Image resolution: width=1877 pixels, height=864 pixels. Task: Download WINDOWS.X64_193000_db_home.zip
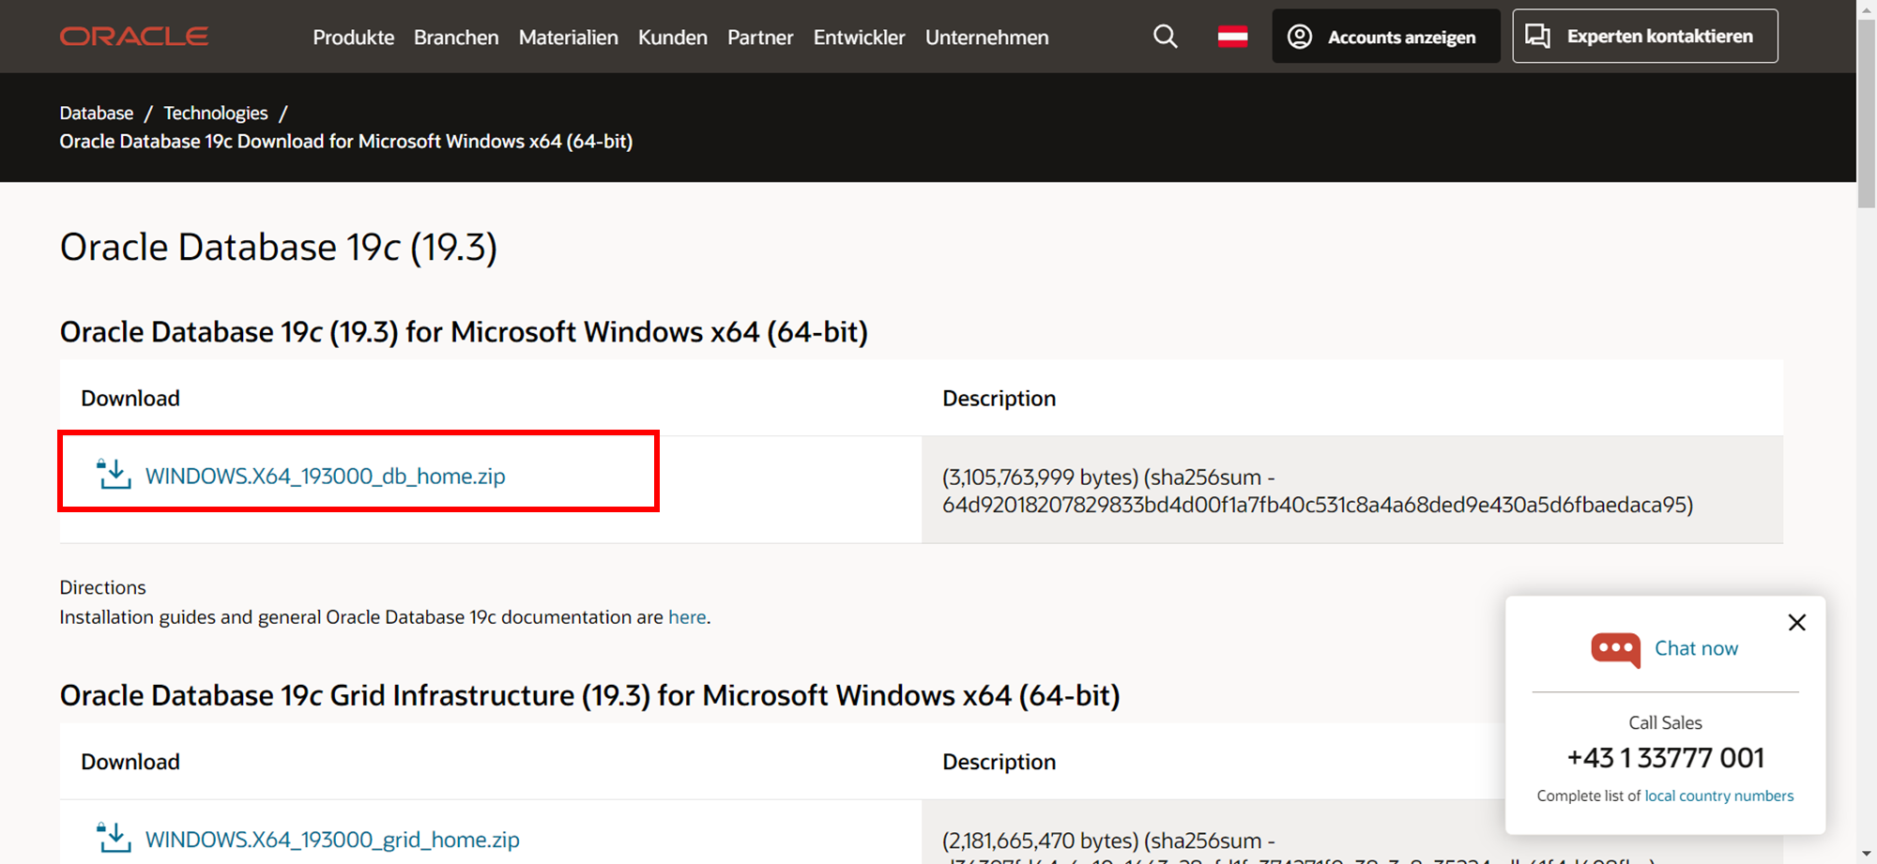(325, 476)
